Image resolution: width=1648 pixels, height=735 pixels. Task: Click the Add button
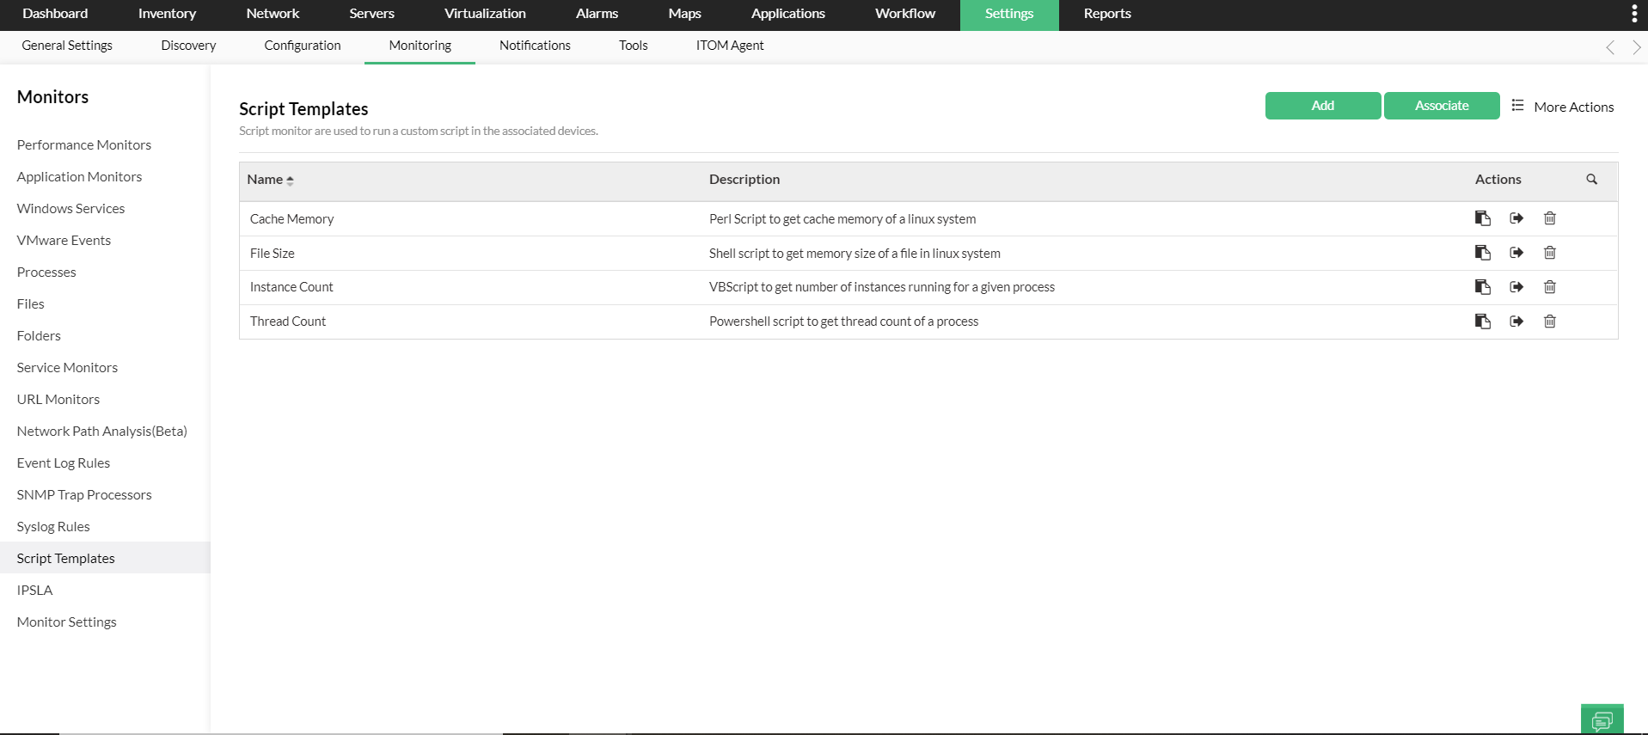pyautogui.click(x=1322, y=106)
